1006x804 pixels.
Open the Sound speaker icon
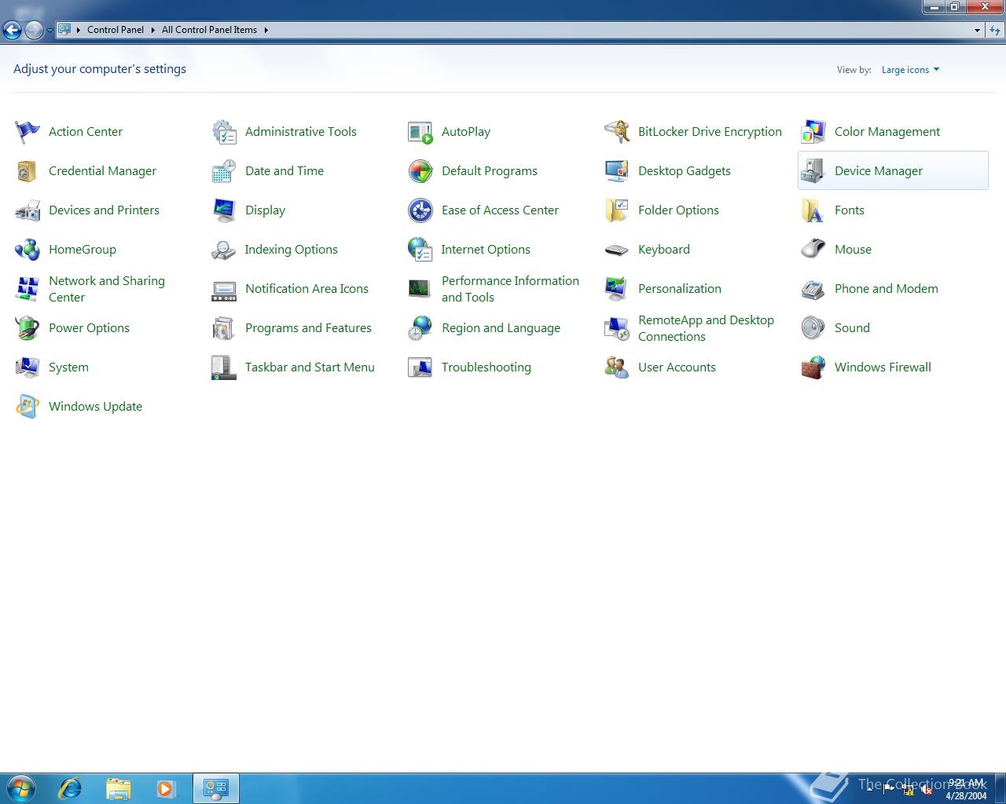[813, 328]
